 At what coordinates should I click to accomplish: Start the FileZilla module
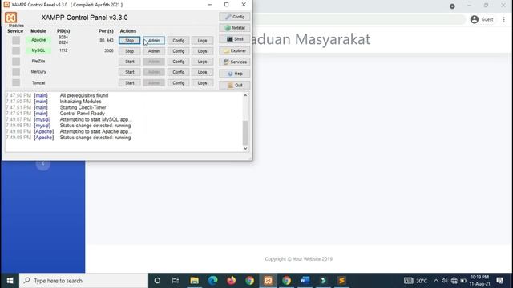pyautogui.click(x=130, y=62)
